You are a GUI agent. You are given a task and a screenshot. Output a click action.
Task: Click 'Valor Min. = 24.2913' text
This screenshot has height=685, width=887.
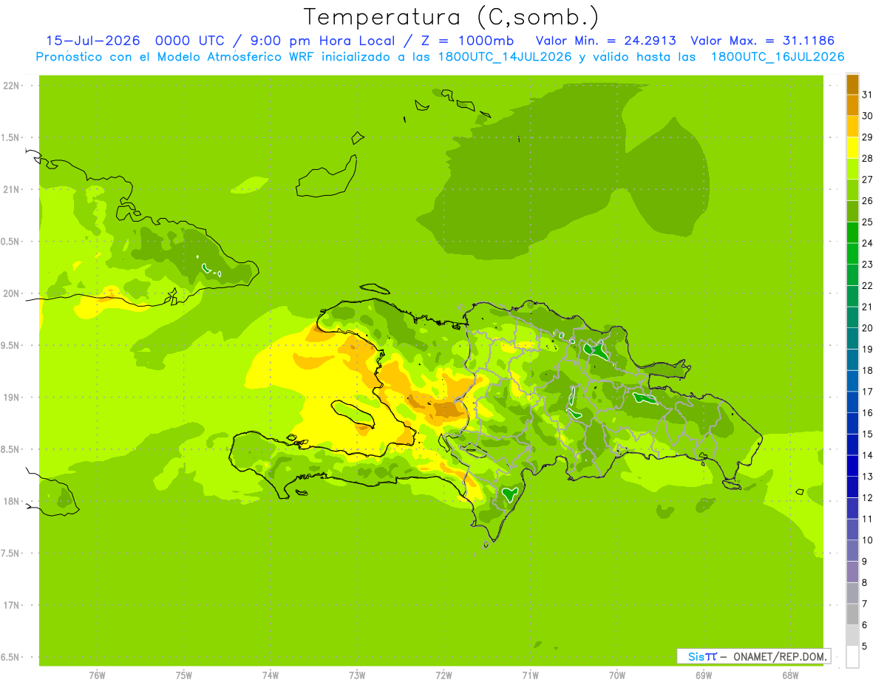click(x=606, y=41)
